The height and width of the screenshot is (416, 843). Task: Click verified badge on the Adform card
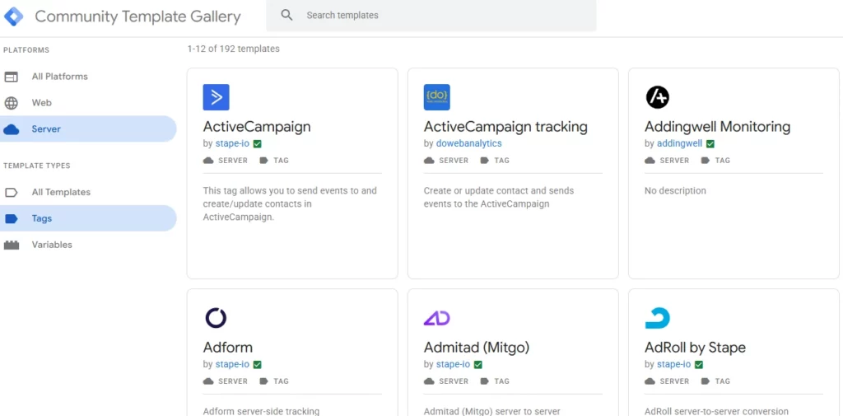(257, 364)
